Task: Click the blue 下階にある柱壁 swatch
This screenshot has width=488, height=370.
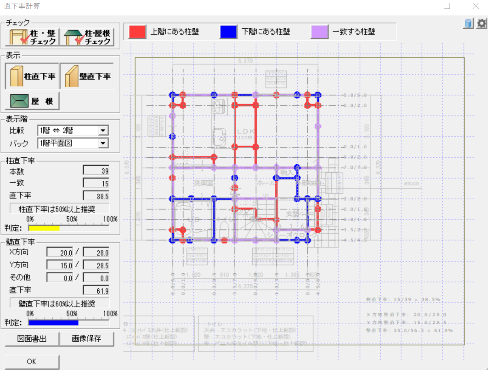Action: pyautogui.click(x=228, y=32)
